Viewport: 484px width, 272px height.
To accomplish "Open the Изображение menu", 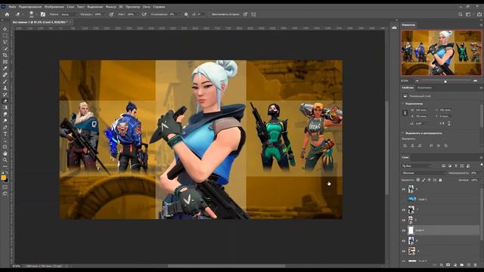I will tap(54, 7).
